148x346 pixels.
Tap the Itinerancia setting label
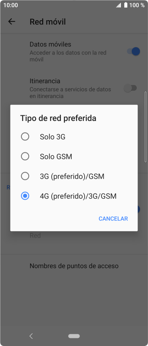pyautogui.click(x=45, y=81)
